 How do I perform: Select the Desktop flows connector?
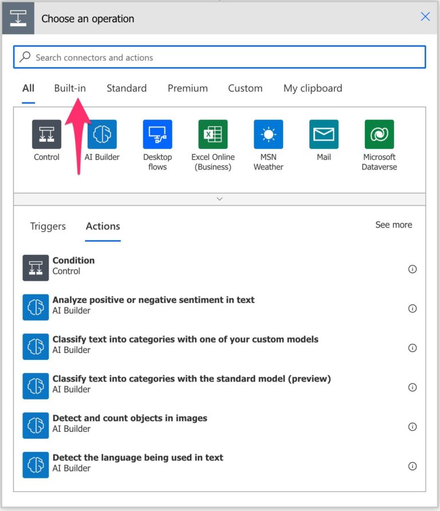coord(157,135)
